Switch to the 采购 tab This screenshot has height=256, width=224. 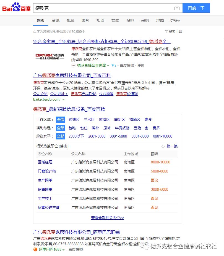click(x=145, y=20)
